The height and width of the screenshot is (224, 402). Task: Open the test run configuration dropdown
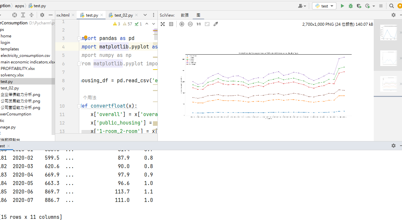[324, 6]
